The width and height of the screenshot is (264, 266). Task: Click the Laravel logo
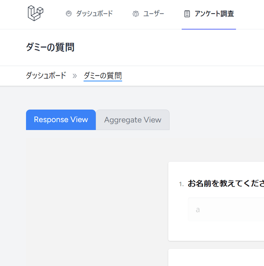coord(34,13)
